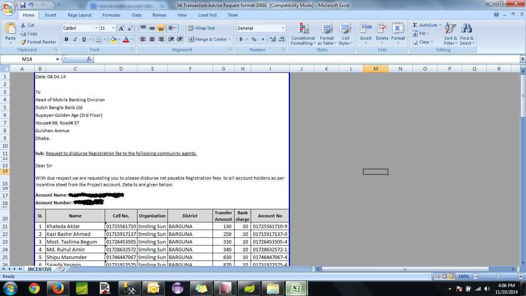
Task: Switch to the Formulas ribbon tab
Action: coord(111,15)
